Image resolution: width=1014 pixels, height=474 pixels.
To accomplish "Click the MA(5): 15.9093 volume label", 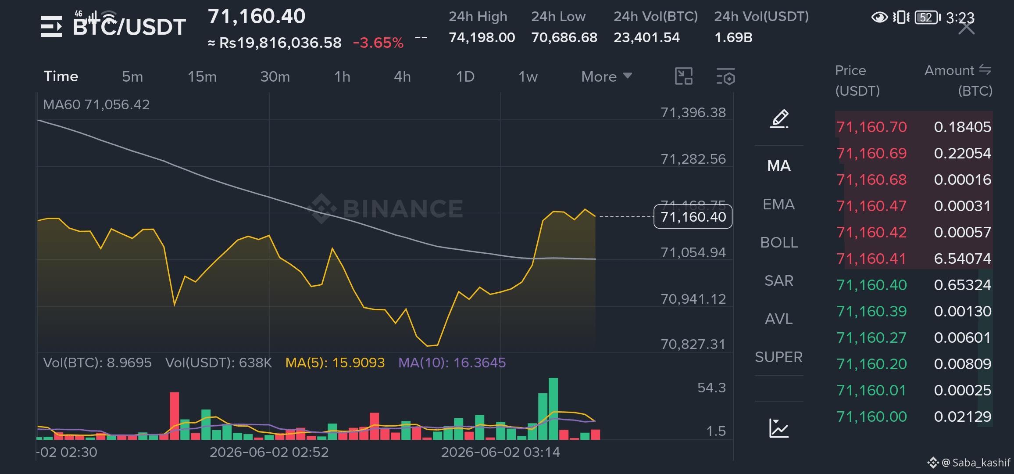I will 335,363.
